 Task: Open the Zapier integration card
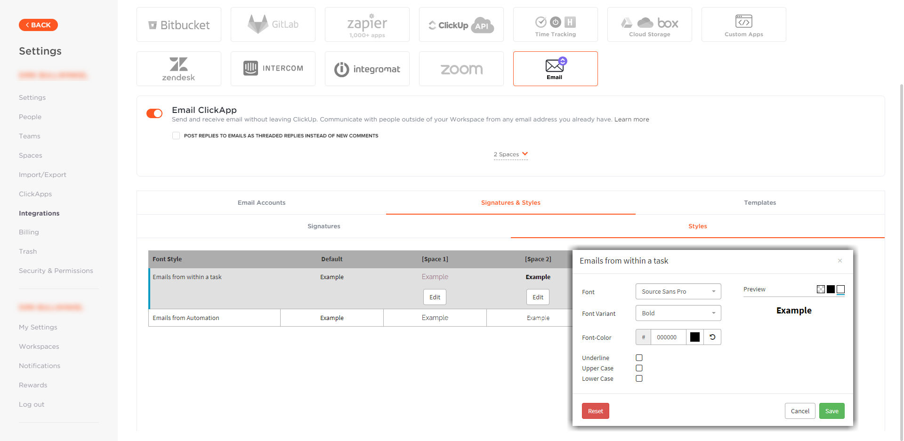(x=367, y=24)
